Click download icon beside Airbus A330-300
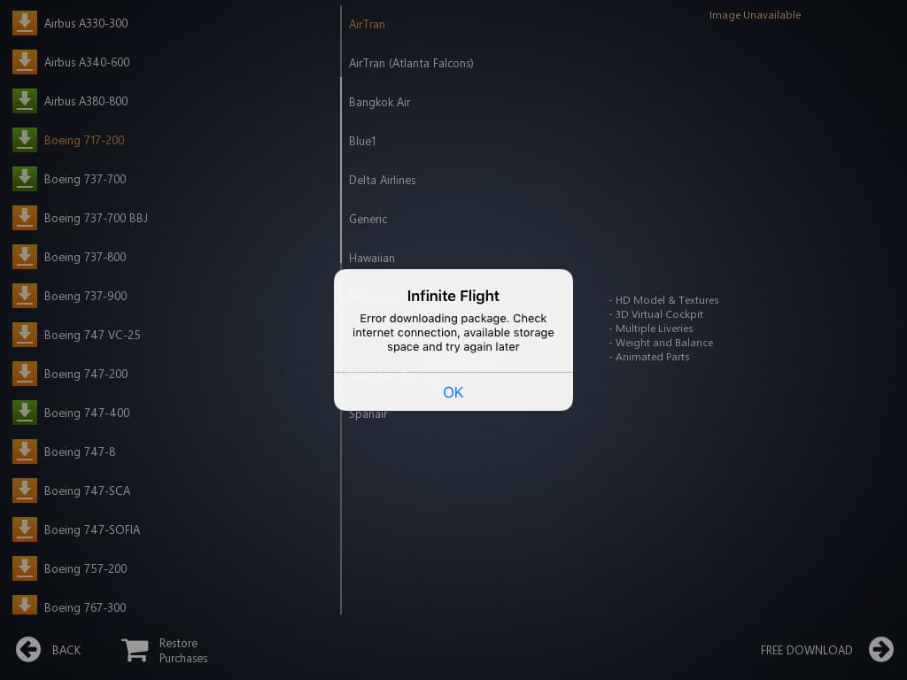The height and width of the screenshot is (680, 907). 24,23
